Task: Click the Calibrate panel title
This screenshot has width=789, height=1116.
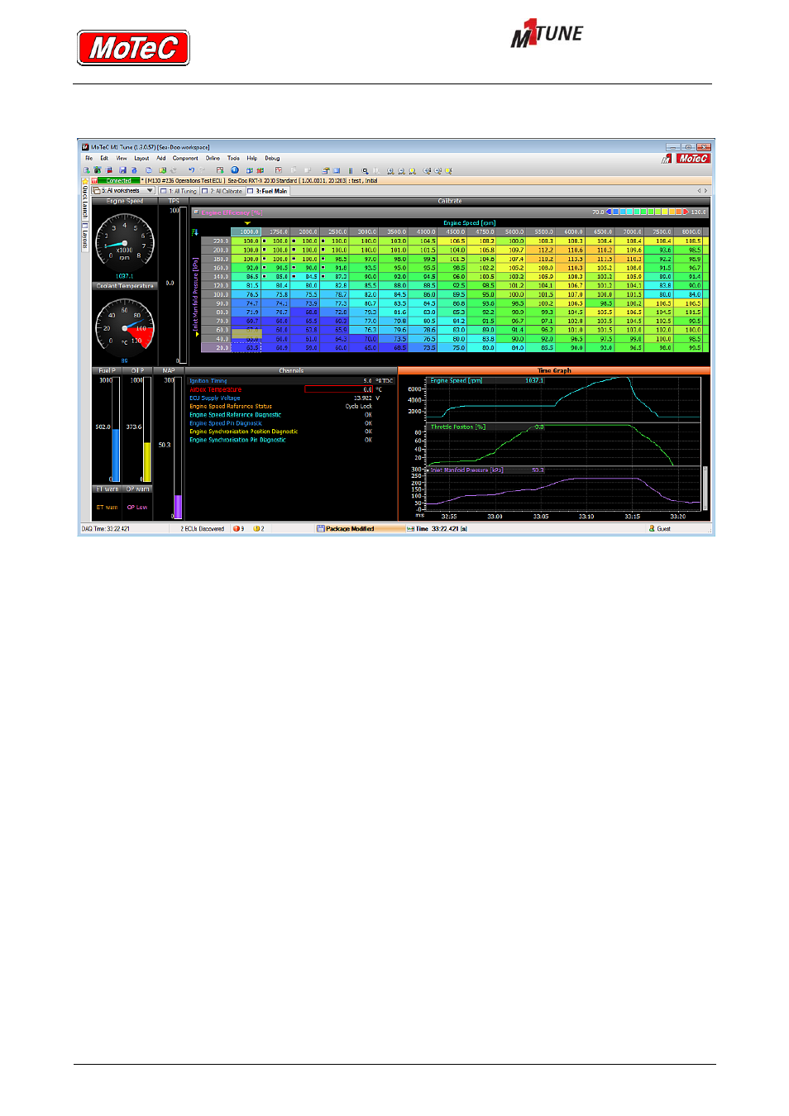Action: click(450, 201)
